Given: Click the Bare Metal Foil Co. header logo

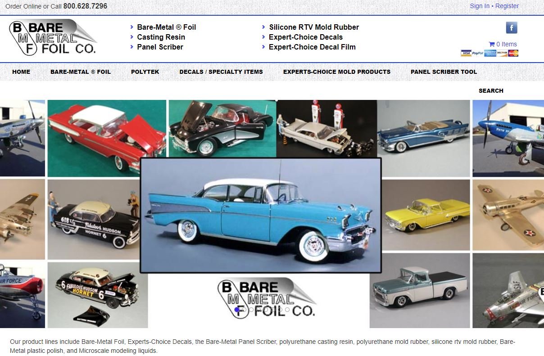Looking at the screenshot, I should (53, 37).
